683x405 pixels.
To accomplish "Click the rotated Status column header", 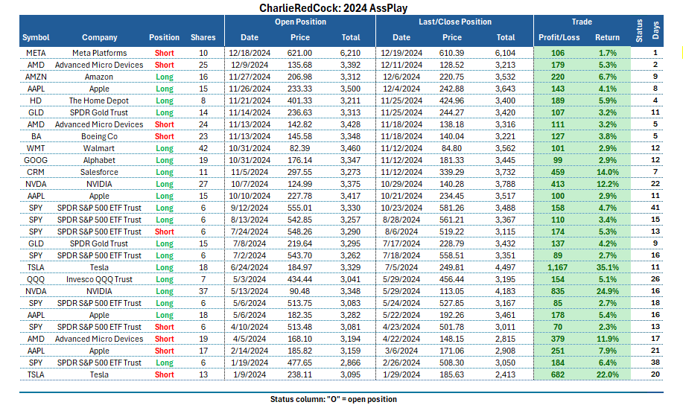I will pyautogui.click(x=639, y=31).
